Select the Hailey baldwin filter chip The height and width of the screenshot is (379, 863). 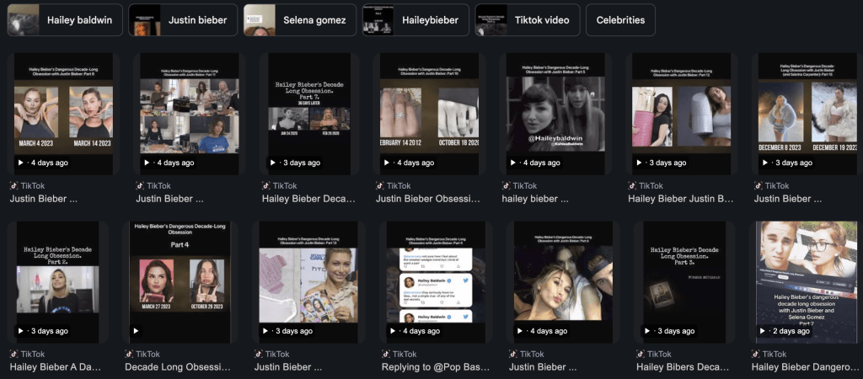click(x=65, y=20)
